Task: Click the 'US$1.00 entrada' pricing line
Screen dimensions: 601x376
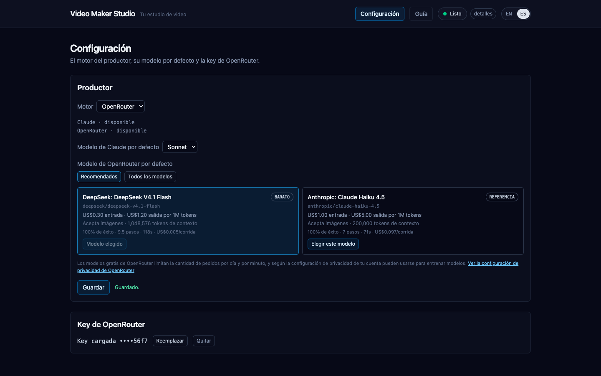Action: (x=364, y=215)
